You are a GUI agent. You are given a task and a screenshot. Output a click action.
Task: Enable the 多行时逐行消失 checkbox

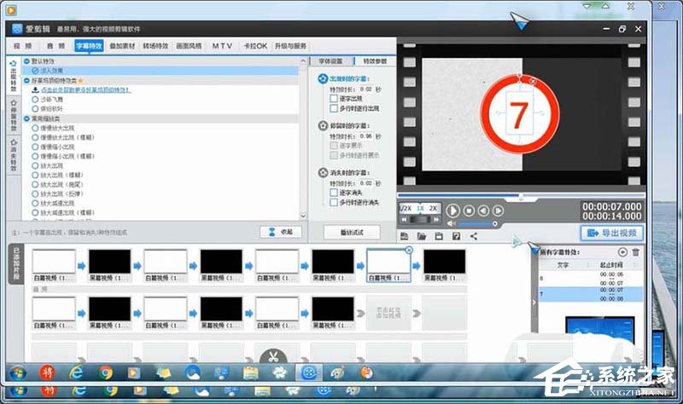point(334,203)
